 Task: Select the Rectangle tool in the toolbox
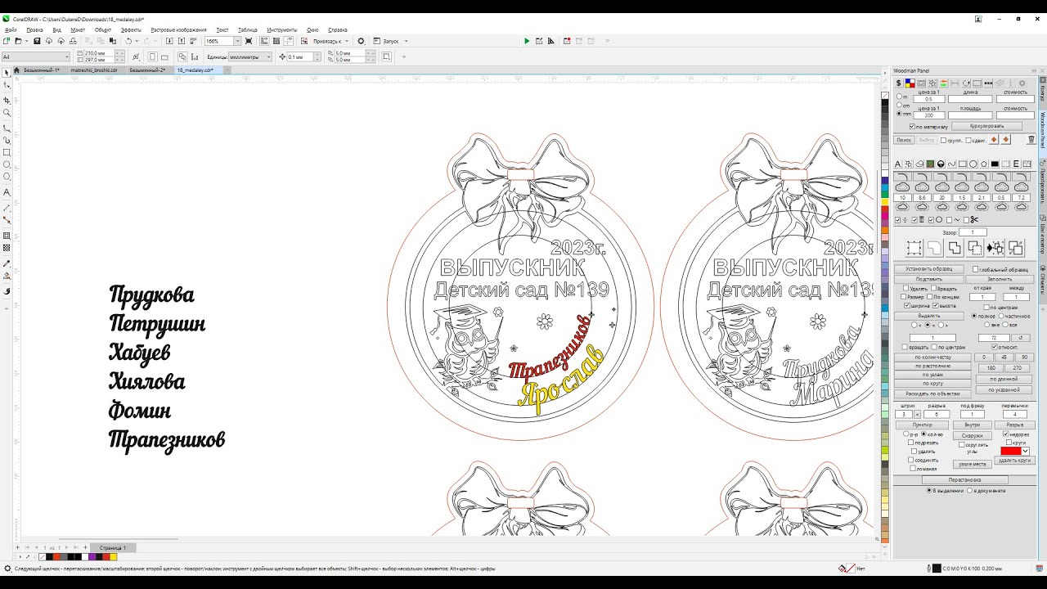(7, 152)
